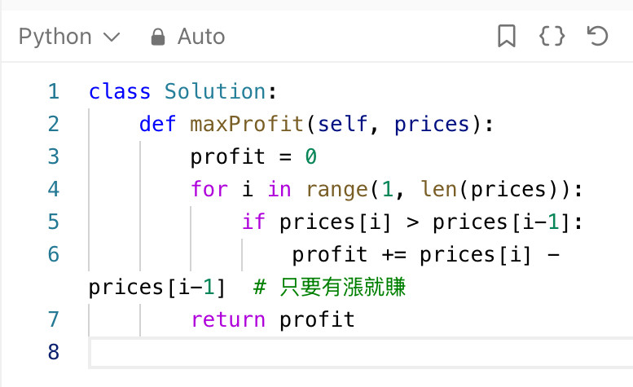Click the bookmark icon in toolbar
This screenshot has height=387, width=633.
[x=507, y=37]
